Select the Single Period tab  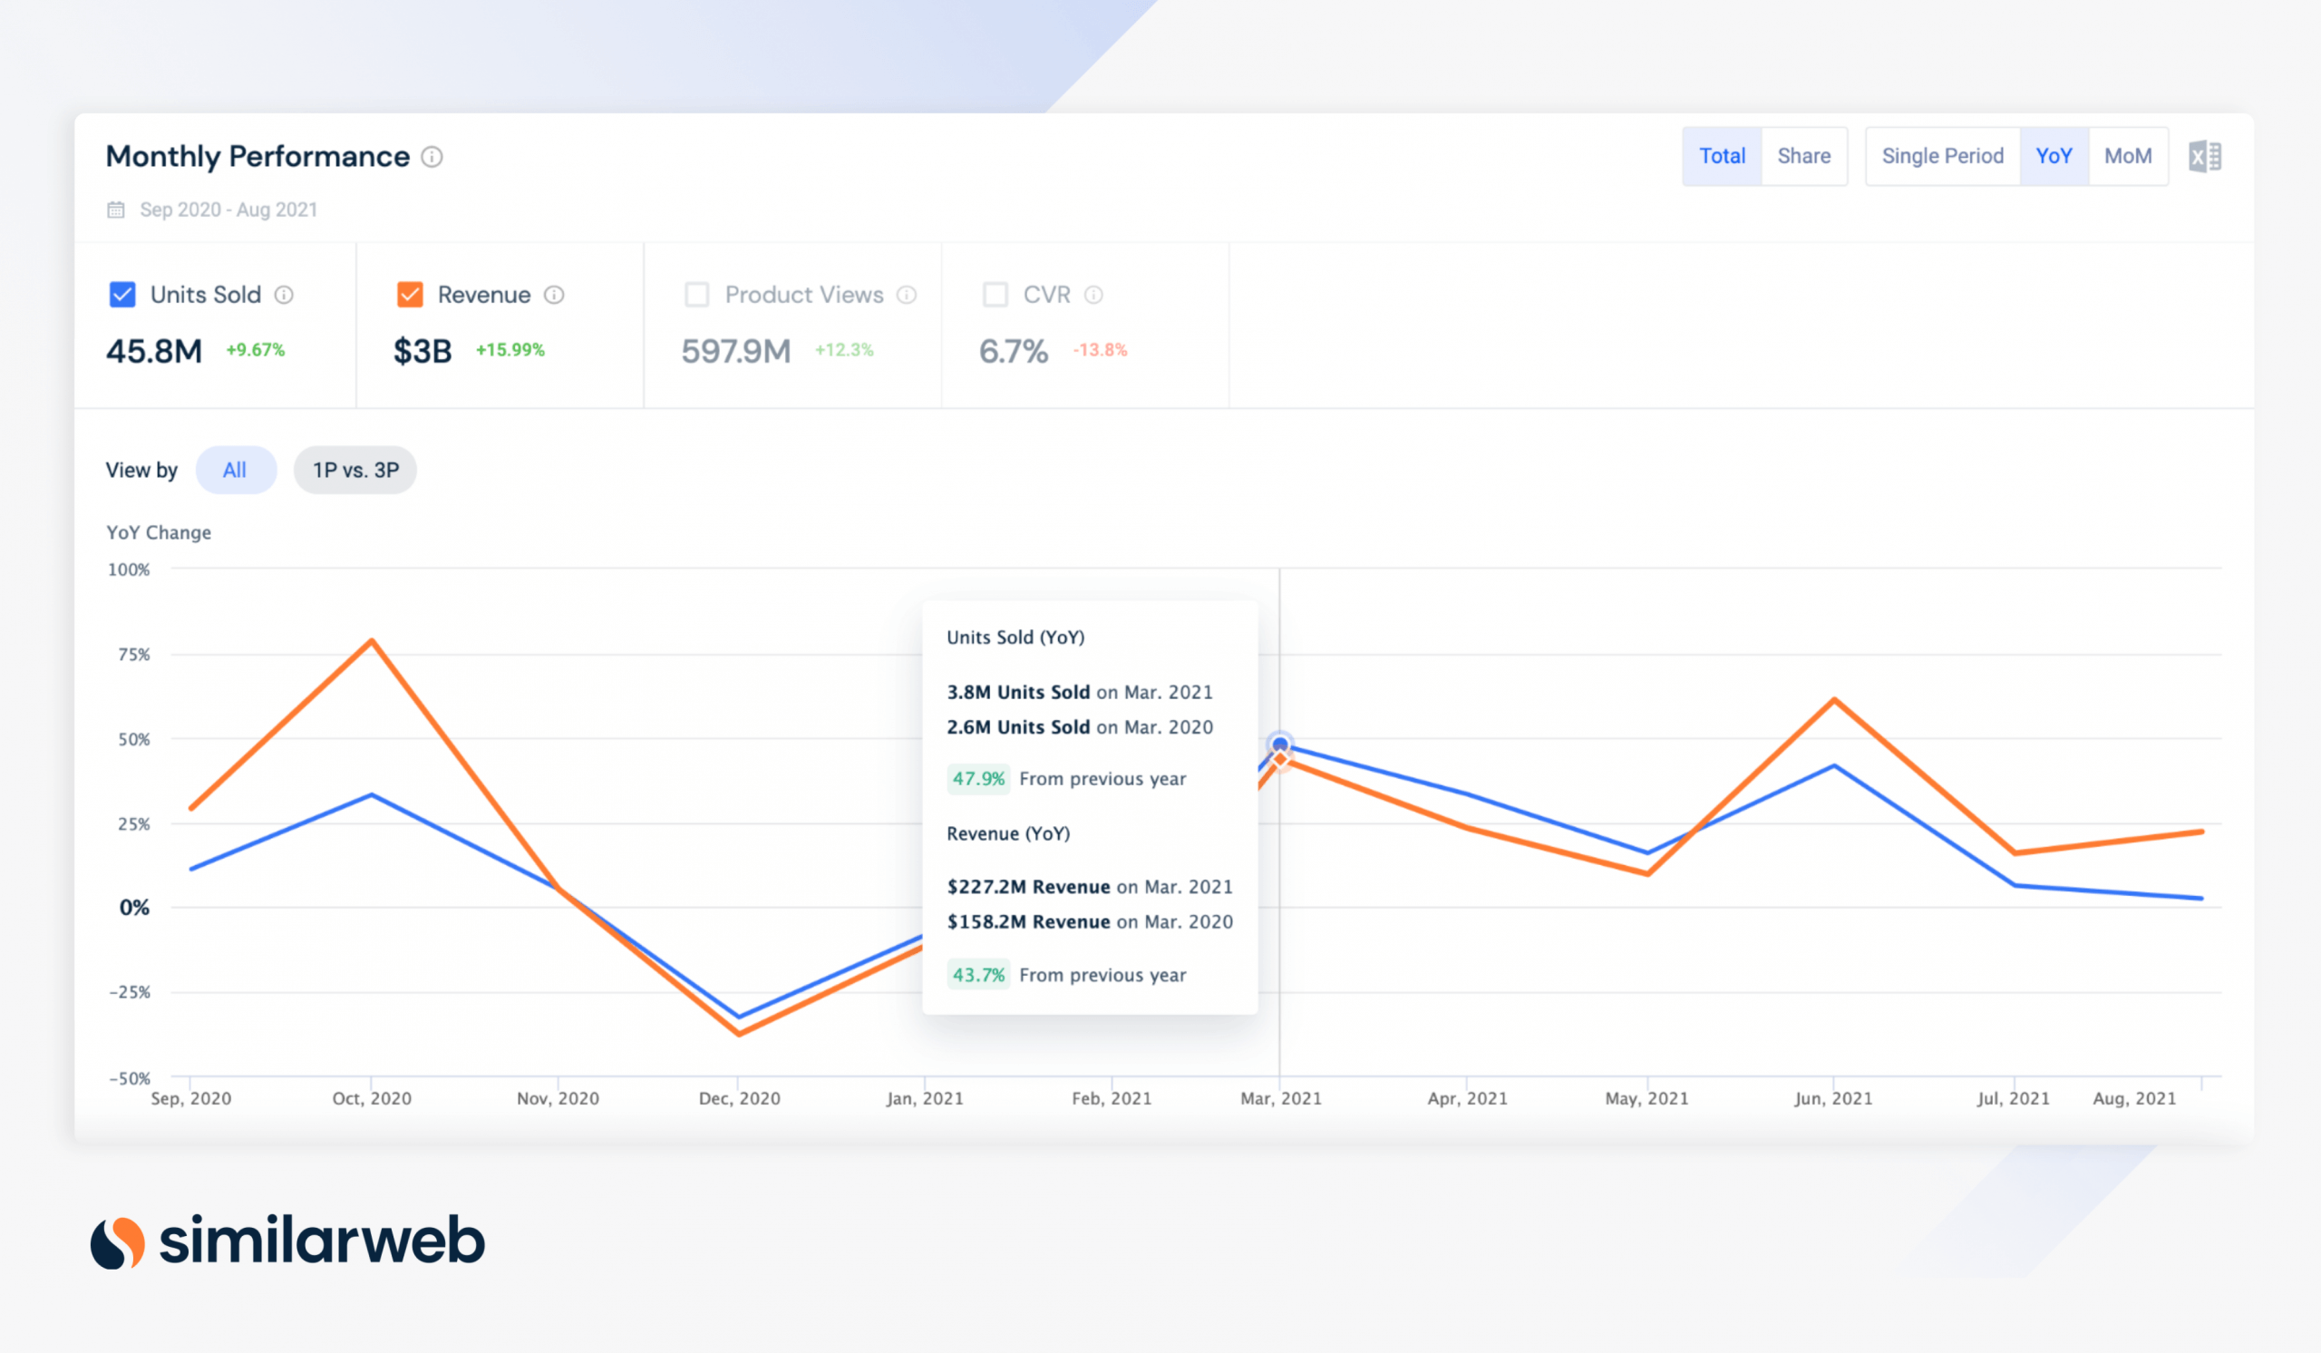tap(1942, 157)
